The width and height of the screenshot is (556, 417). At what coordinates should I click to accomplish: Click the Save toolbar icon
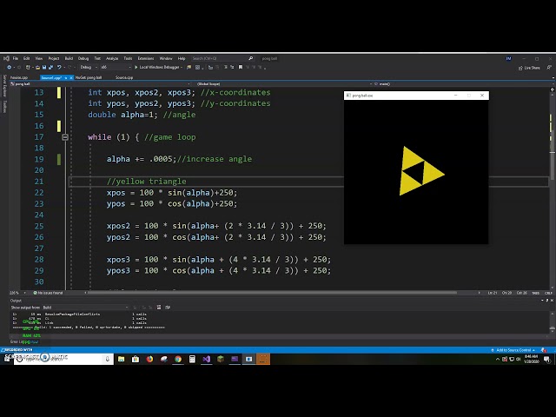point(44,67)
